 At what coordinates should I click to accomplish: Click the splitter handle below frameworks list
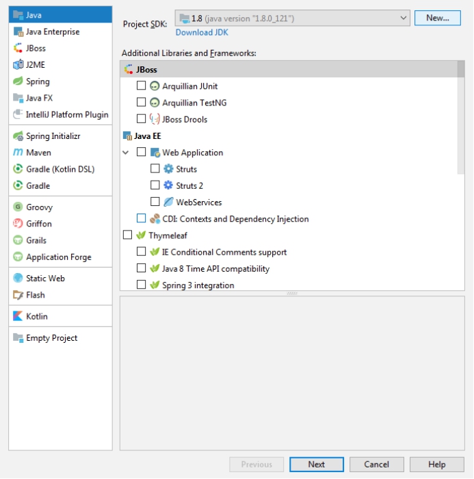pyautogui.click(x=292, y=294)
